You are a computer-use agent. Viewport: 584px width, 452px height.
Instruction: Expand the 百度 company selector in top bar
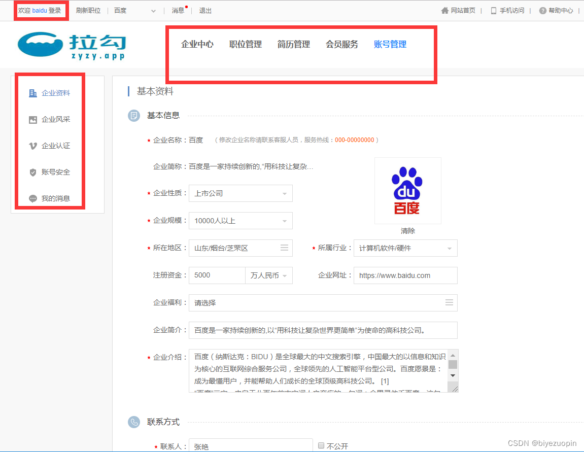pyautogui.click(x=135, y=11)
